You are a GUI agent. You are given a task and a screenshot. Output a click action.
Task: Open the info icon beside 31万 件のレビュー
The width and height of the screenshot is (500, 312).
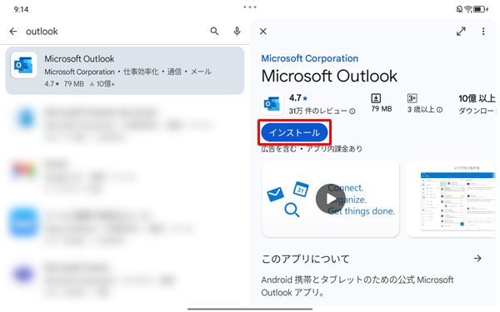(x=352, y=111)
